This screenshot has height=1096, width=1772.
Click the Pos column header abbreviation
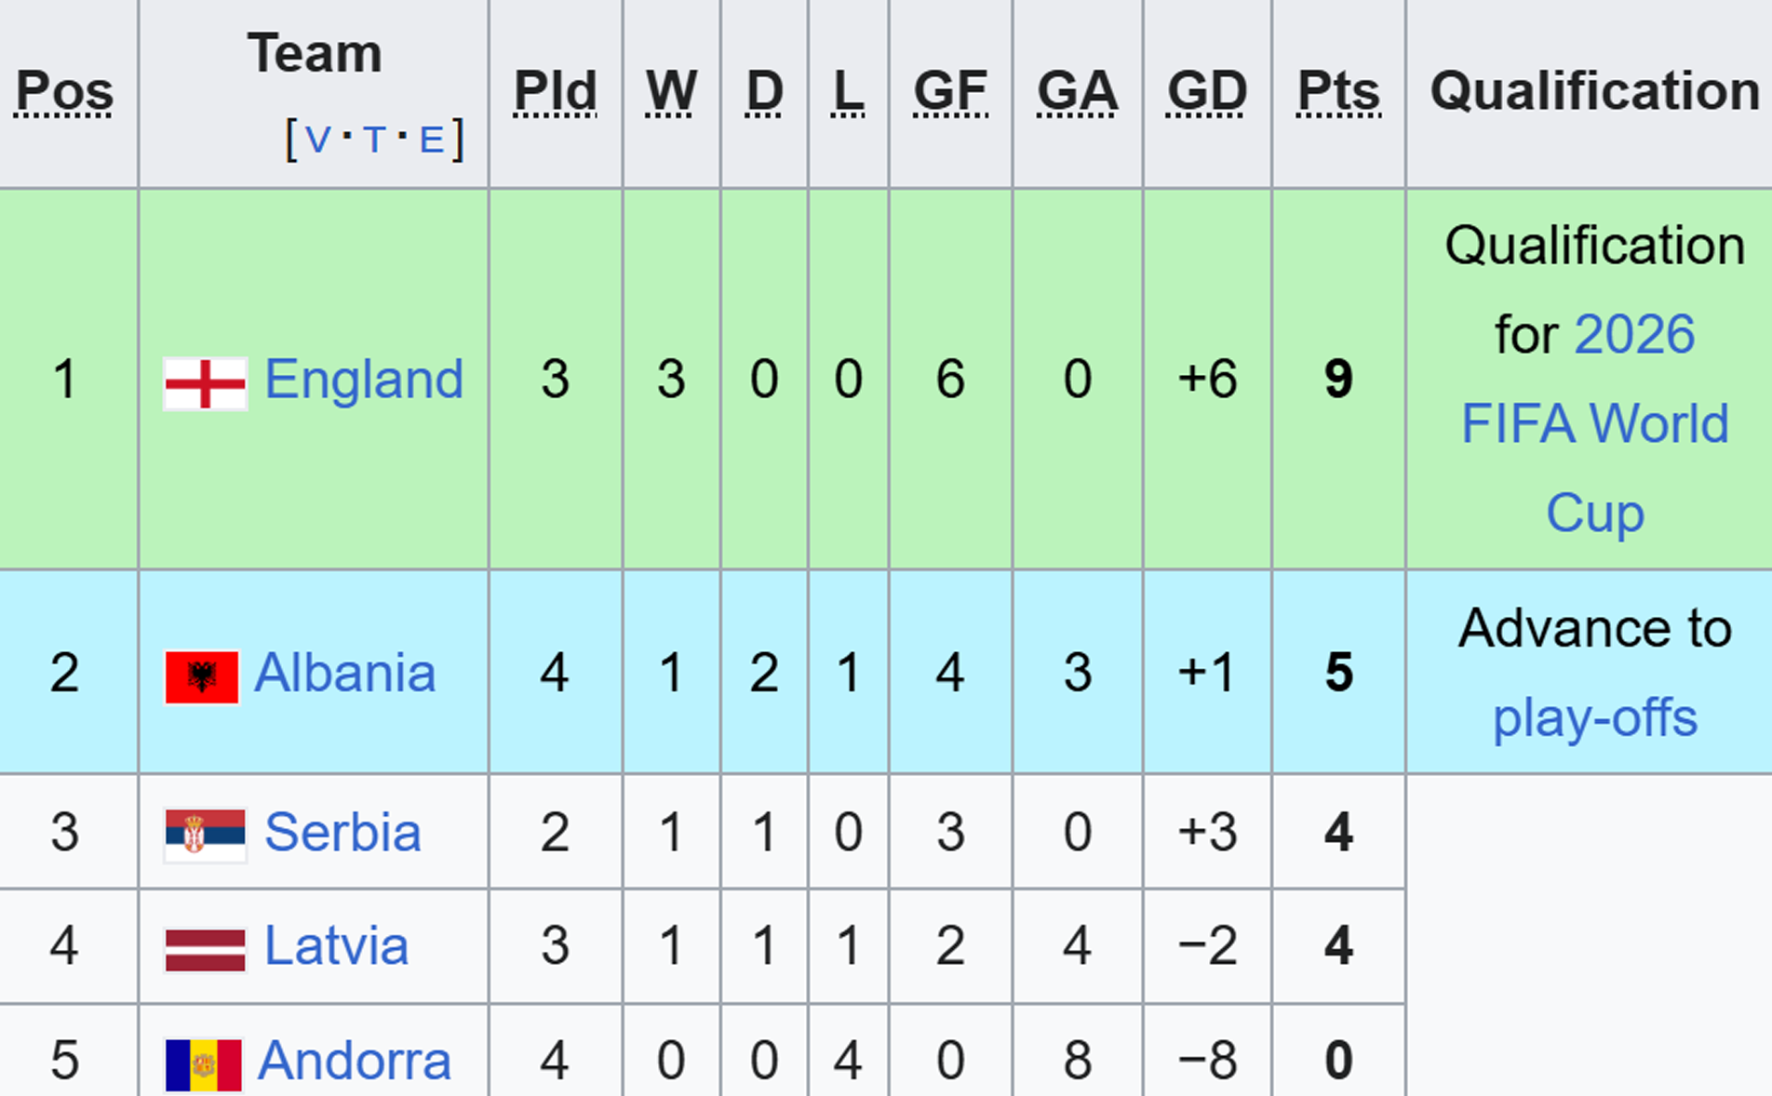(x=64, y=91)
